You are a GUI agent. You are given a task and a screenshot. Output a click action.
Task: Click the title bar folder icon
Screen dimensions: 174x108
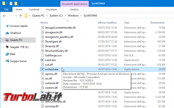4,3
